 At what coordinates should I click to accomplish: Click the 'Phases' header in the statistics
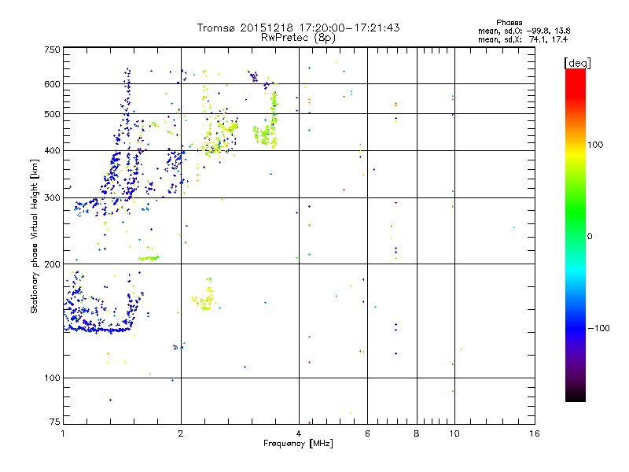[509, 23]
